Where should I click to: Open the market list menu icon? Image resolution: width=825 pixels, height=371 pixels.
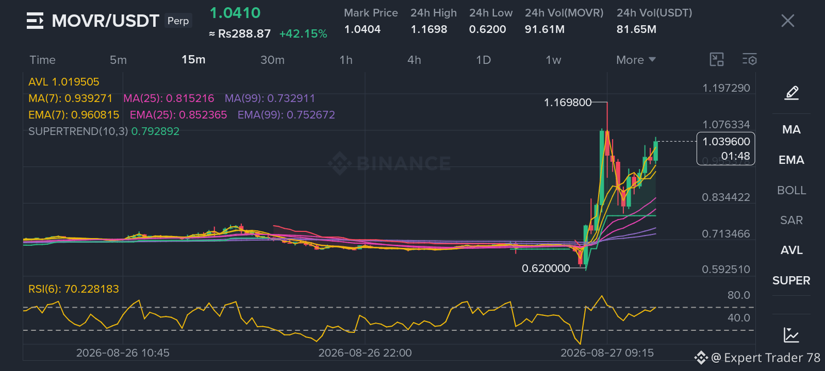tap(35, 21)
